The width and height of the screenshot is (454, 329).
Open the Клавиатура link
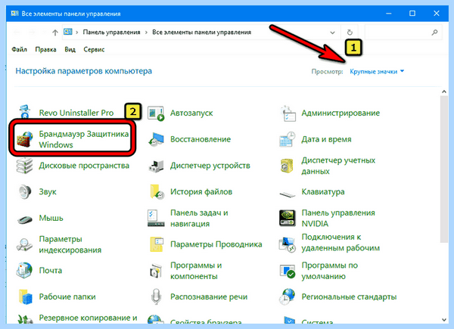tap(323, 191)
